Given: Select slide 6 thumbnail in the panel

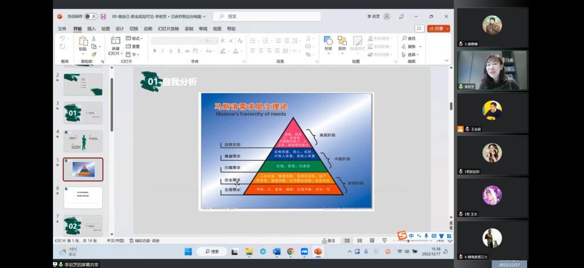Looking at the screenshot, I should [83, 197].
